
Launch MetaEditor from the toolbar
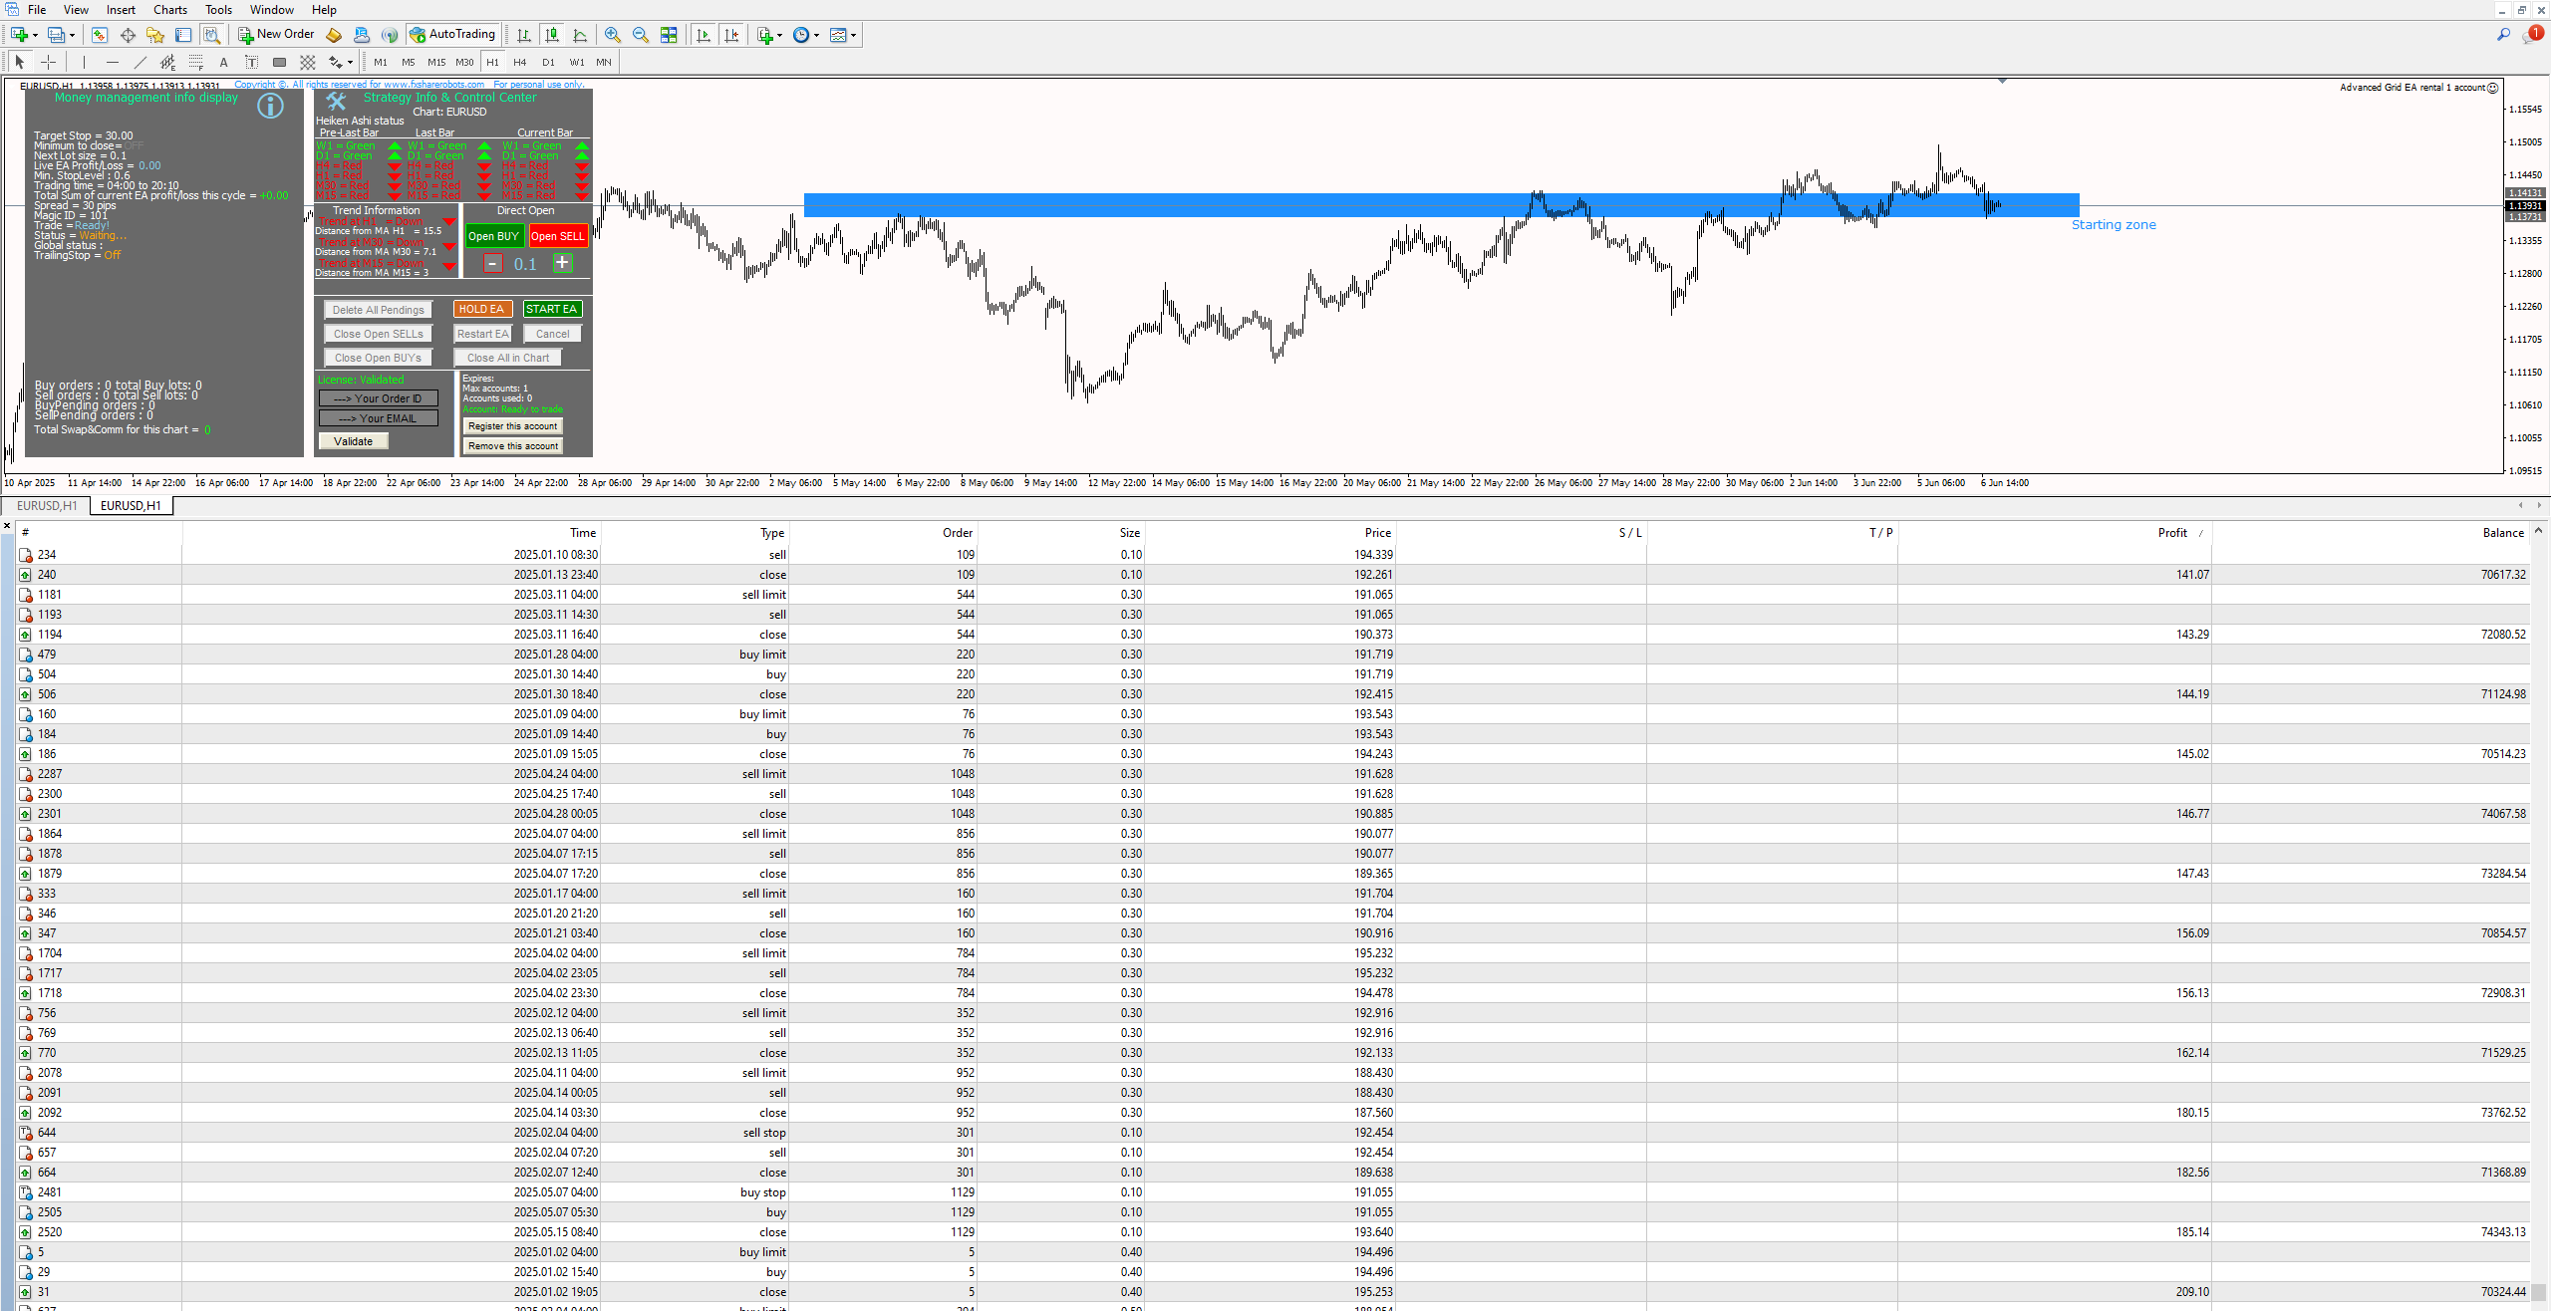[x=334, y=35]
